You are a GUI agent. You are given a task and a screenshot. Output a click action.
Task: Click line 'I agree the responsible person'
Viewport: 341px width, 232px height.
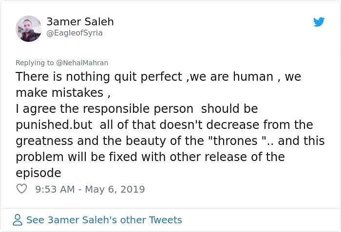[x=105, y=109]
